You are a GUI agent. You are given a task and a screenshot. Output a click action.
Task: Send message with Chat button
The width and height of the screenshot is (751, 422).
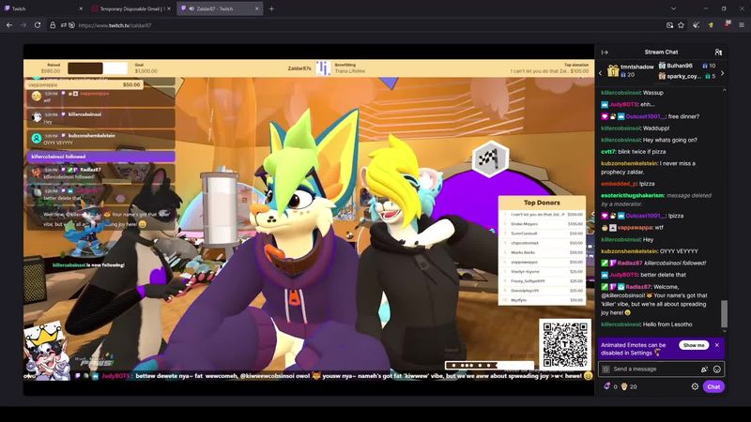[713, 386]
